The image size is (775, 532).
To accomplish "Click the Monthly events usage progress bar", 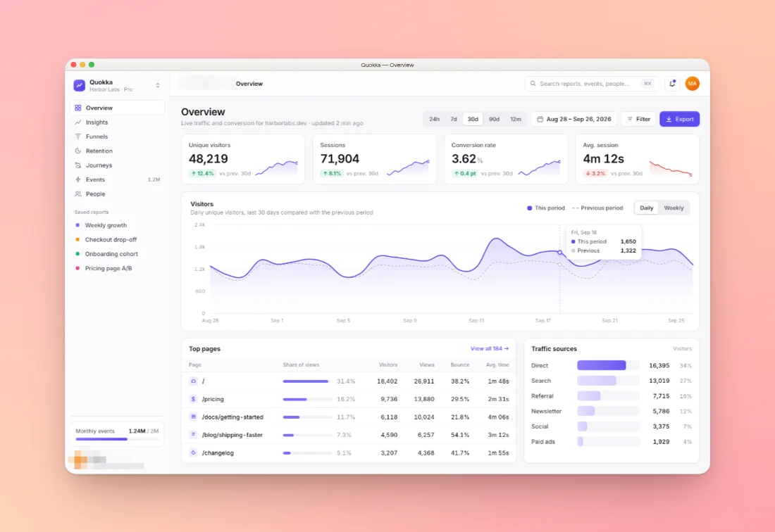I will point(117,439).
